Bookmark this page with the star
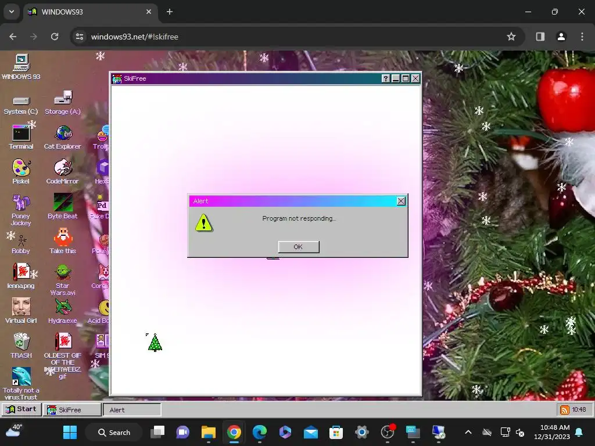Viewport: 595px width, 446px height. pos(511,37)
